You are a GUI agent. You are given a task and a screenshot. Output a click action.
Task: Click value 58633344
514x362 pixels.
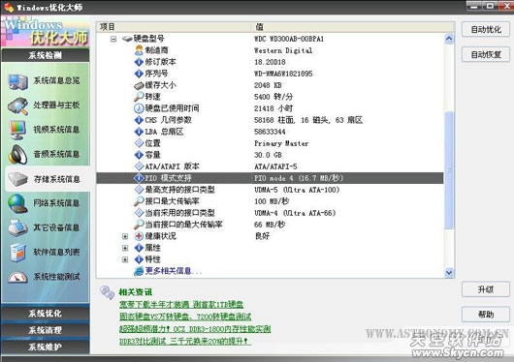click(x=270, y=132)
